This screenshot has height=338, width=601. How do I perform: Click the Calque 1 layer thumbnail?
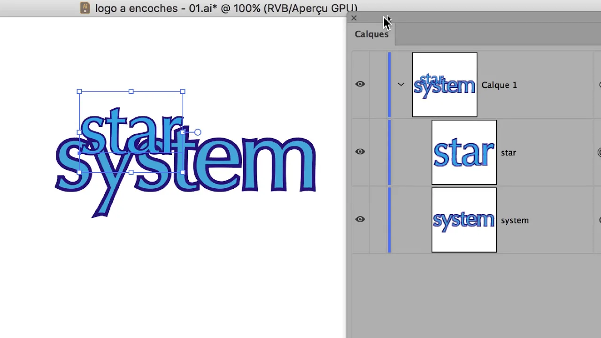tap(445, 84)
